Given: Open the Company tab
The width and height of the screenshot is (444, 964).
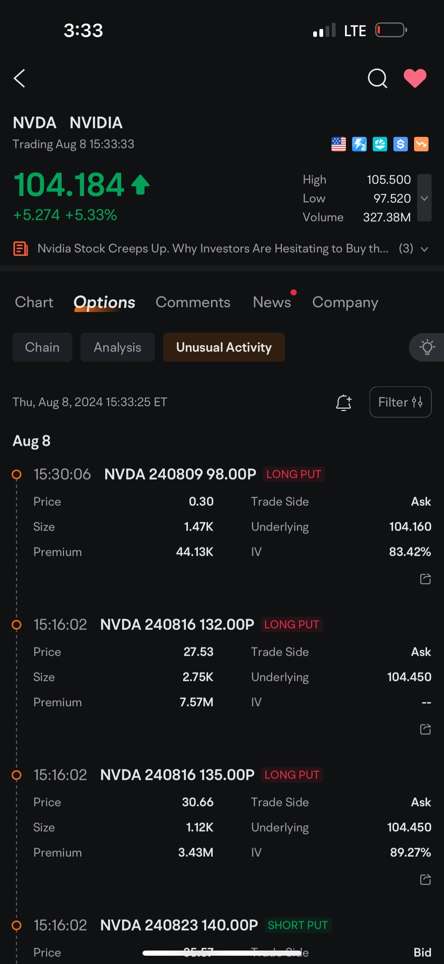Looking at the screenshot, I should tap(345, 302).
